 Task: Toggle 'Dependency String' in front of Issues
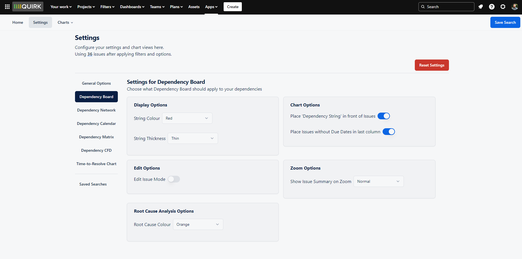coord(384,116)
